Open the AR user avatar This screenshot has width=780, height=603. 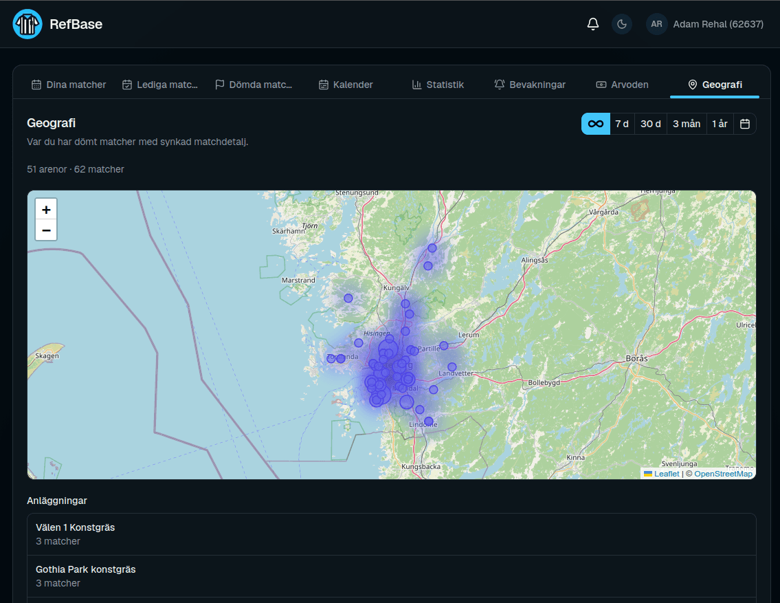[x=656, y=24]
